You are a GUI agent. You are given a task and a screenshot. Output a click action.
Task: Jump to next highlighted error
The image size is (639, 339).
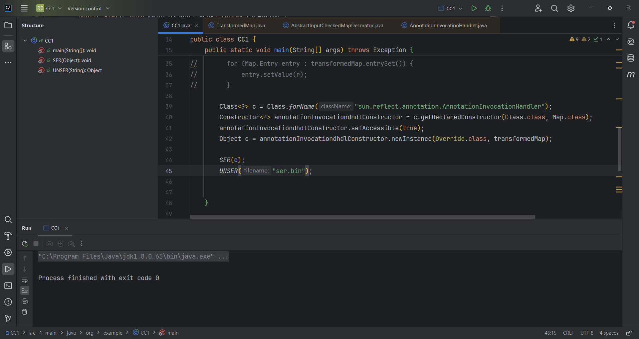point(617,39)
